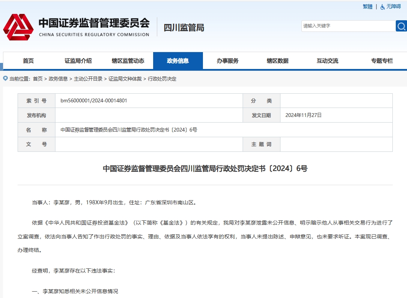Click the 分类 label cell
This screenshot has height=298, width=407.
point(261,100)
